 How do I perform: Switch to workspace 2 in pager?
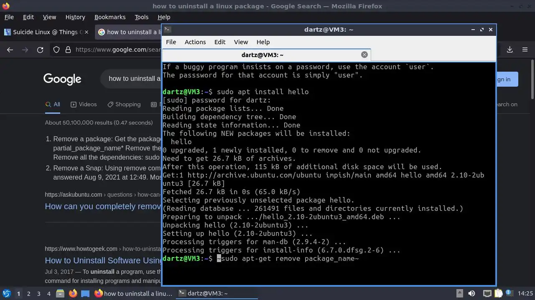click(x=28, y=293)
